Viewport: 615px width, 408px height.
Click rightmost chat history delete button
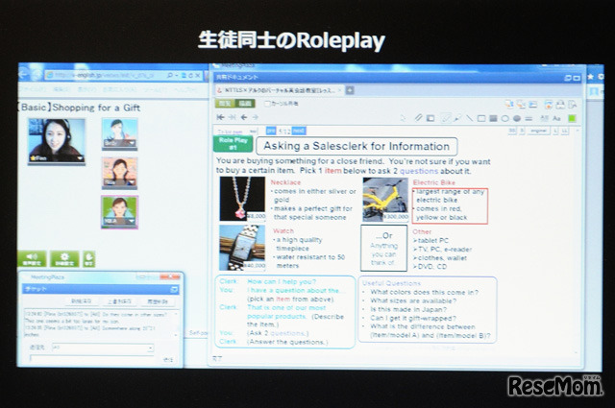click(158, 301)
